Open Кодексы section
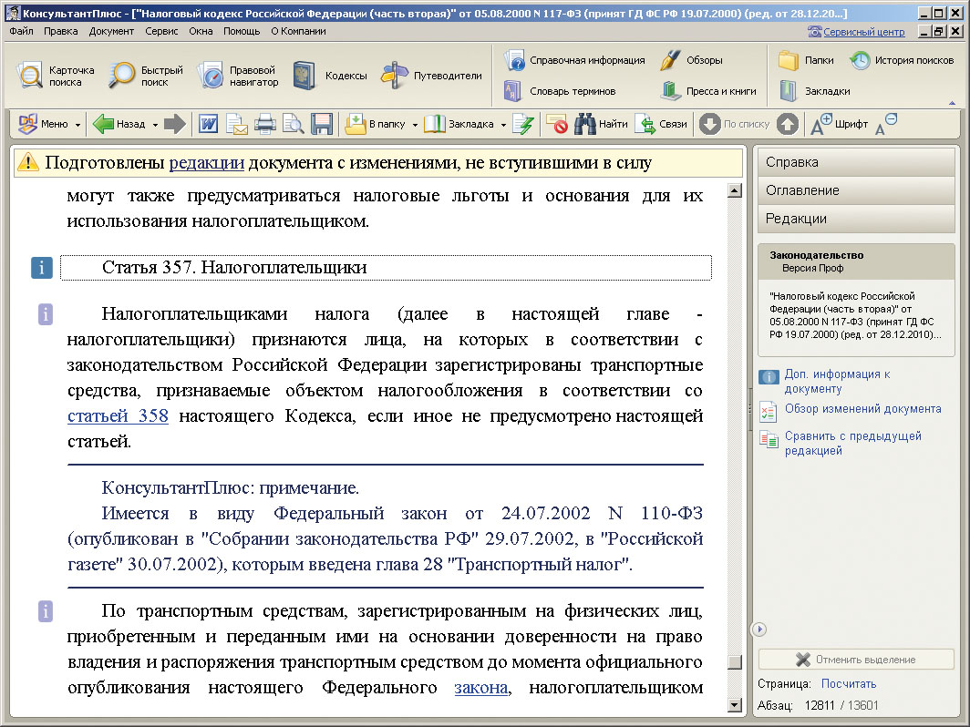 (x=330, y=76)
